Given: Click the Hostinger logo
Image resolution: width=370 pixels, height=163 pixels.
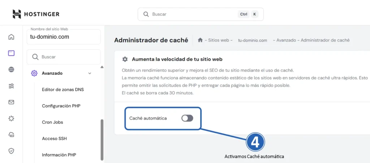Looking at the screenshot, I should coord(36,14).
